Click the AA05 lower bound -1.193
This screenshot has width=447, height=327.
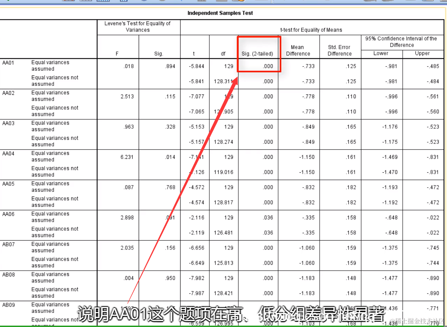coord(390,188)
